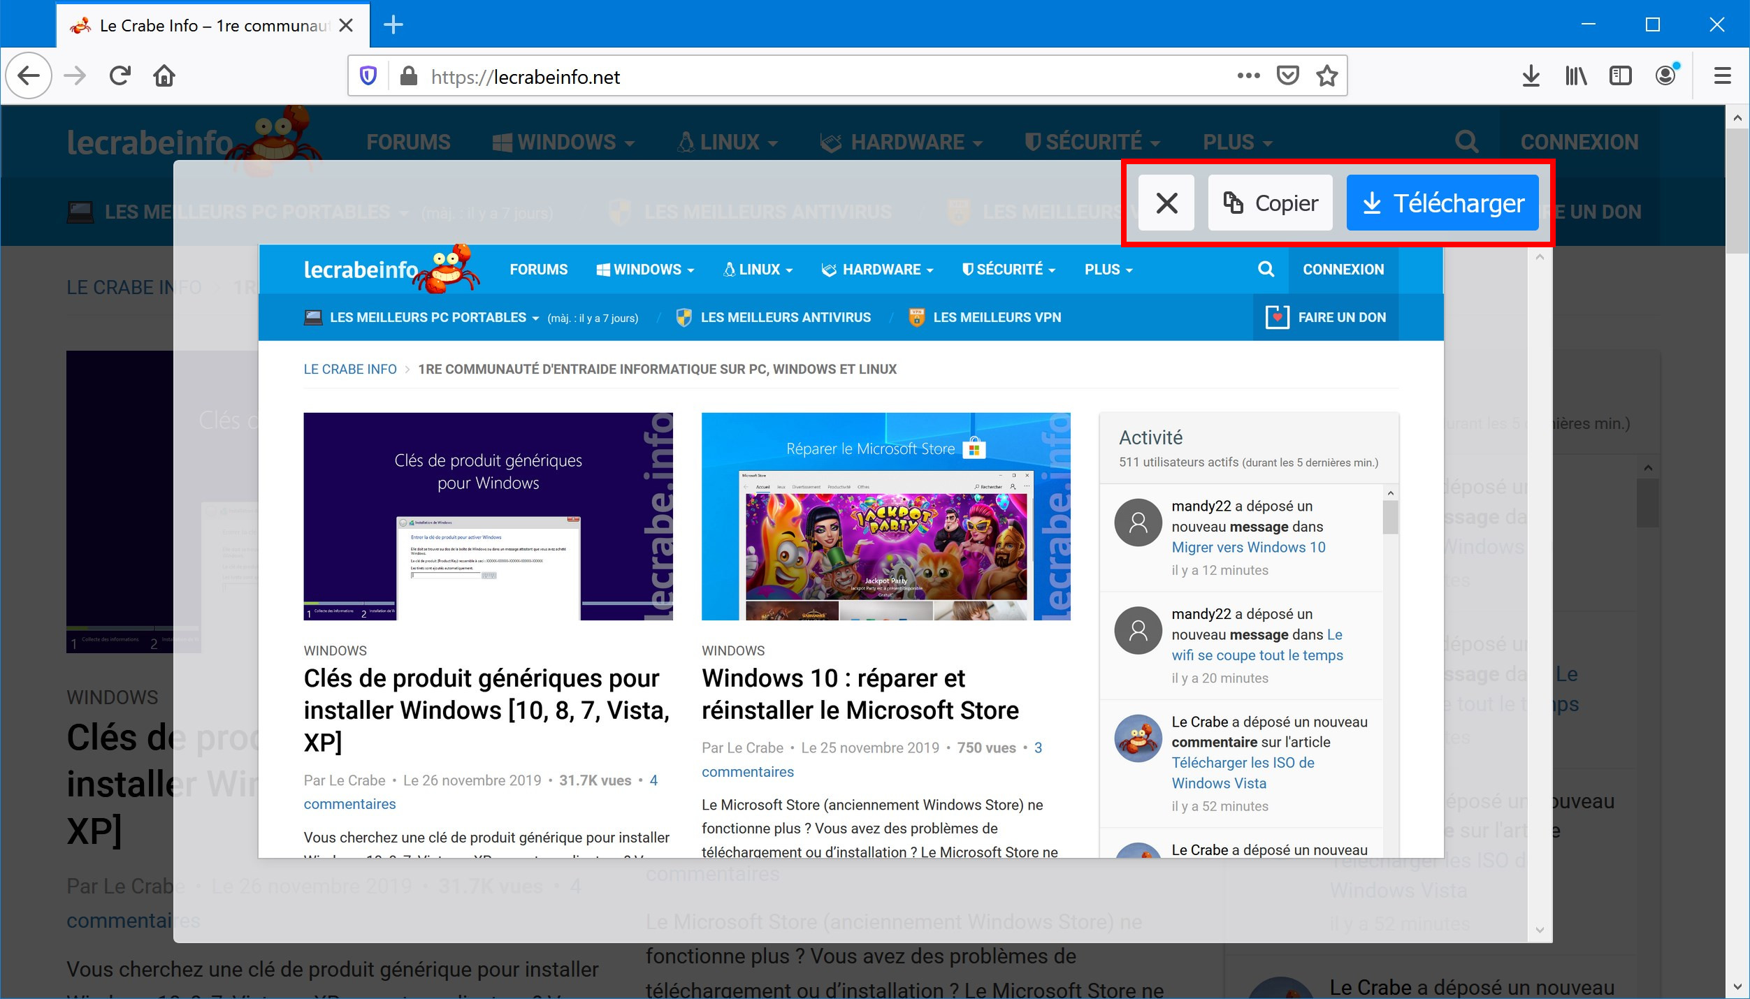Open the Library bookmarks and history
The height and width of the screenshot is (999, 1750).
[x=1576, y=75]
